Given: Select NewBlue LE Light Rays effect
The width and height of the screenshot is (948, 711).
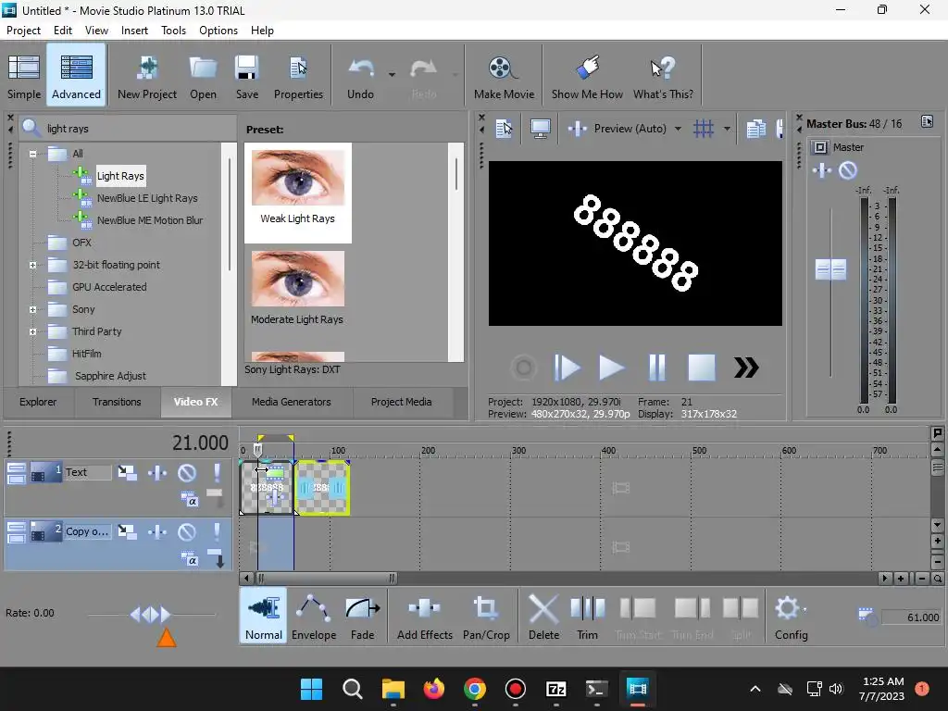Looking at the screenshot, I should (x=147, y=198).
